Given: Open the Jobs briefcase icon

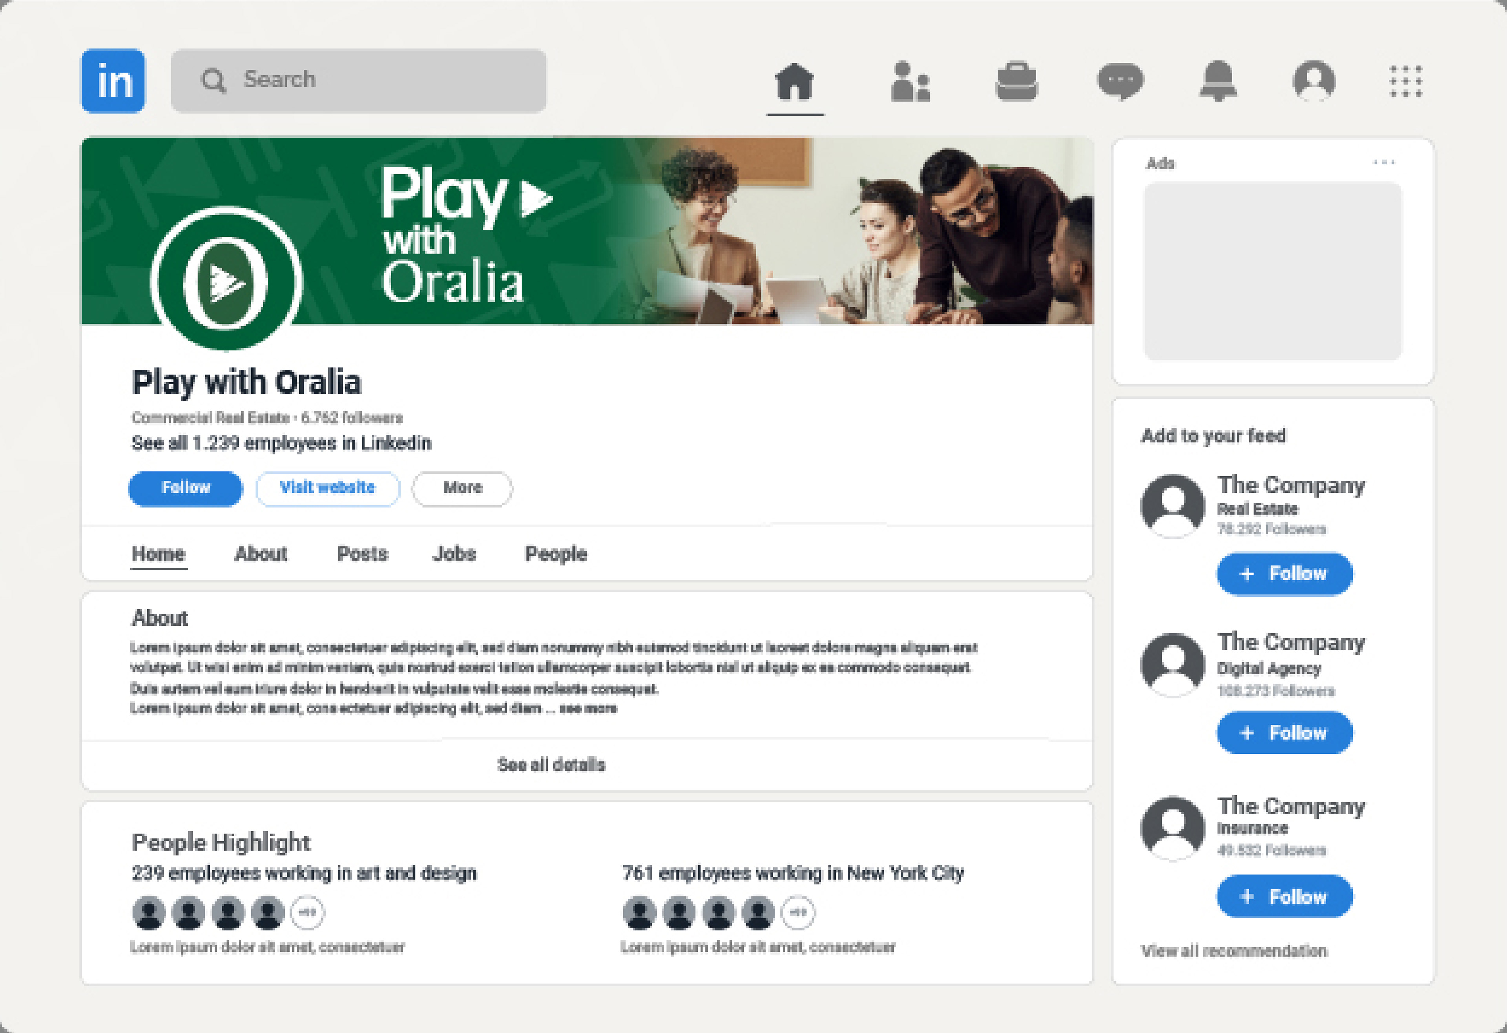Looking at the screenshot, I should coord(1016,82).
